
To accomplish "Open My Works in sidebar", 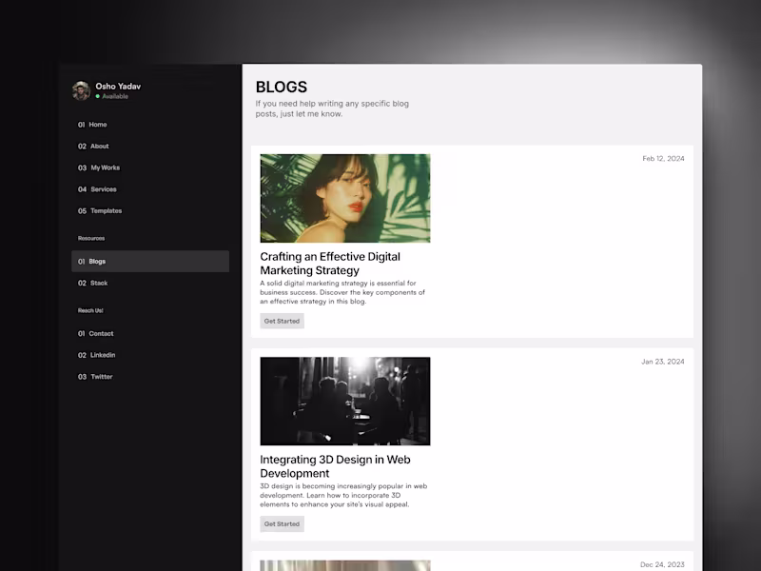I will (x=99, y=168).
